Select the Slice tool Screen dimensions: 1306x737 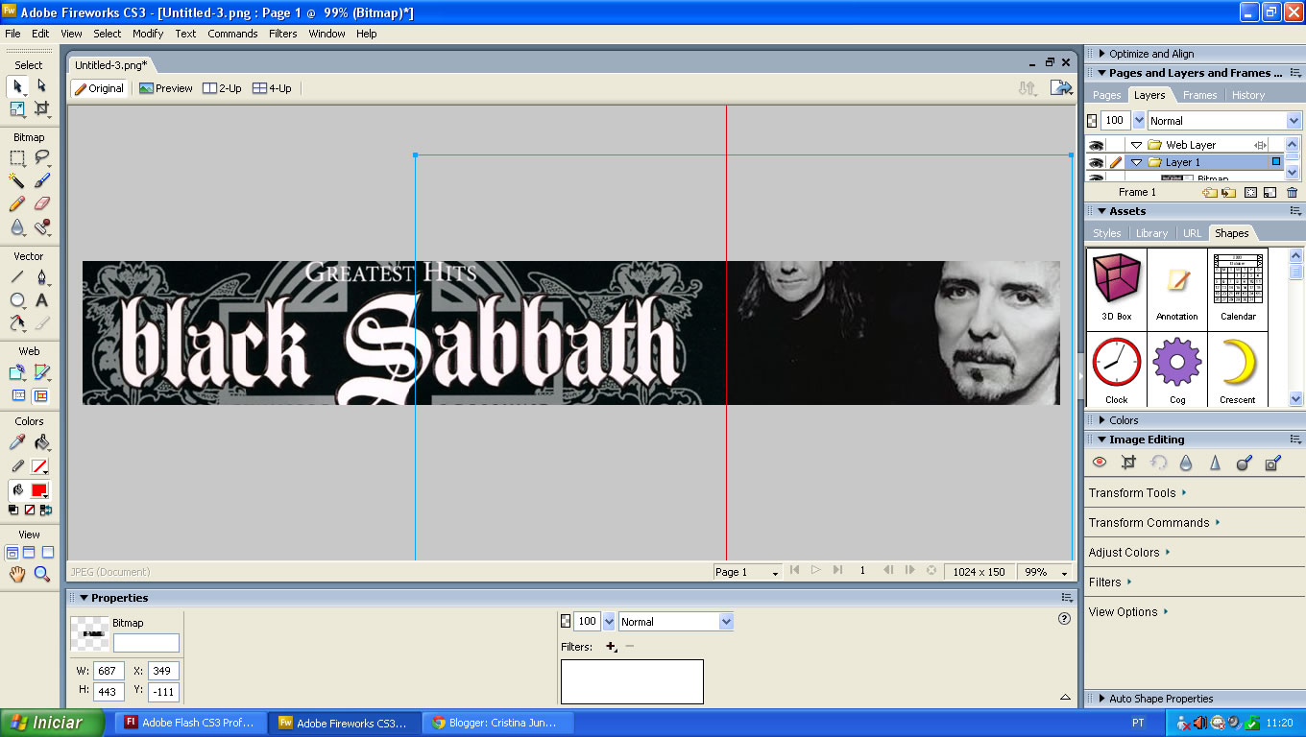pos(41,372)
